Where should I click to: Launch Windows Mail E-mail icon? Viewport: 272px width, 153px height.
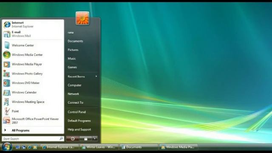(7, 34)
